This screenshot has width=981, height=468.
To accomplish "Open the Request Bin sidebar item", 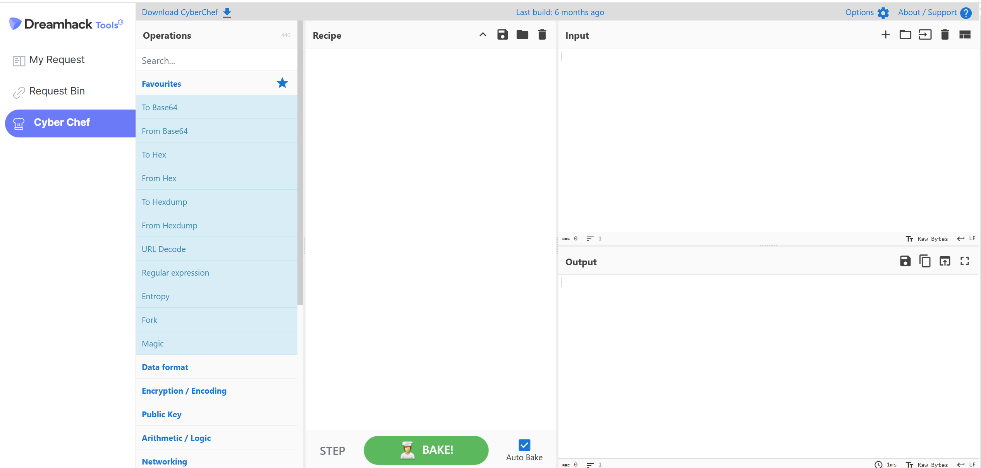I will 57,91.
